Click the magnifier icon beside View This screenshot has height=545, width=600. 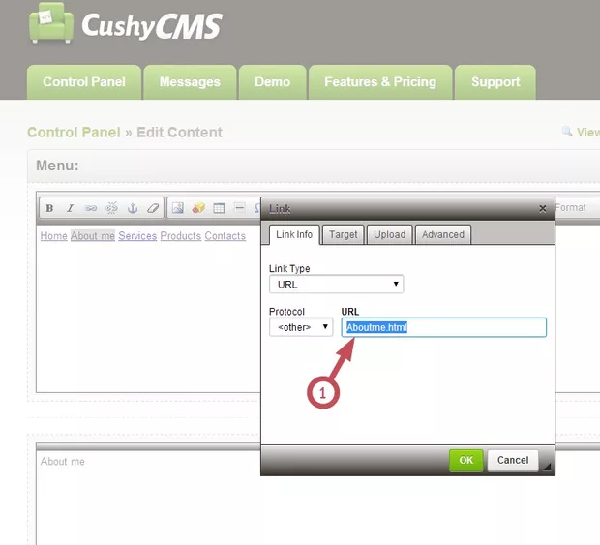click(x=567, y=132)
